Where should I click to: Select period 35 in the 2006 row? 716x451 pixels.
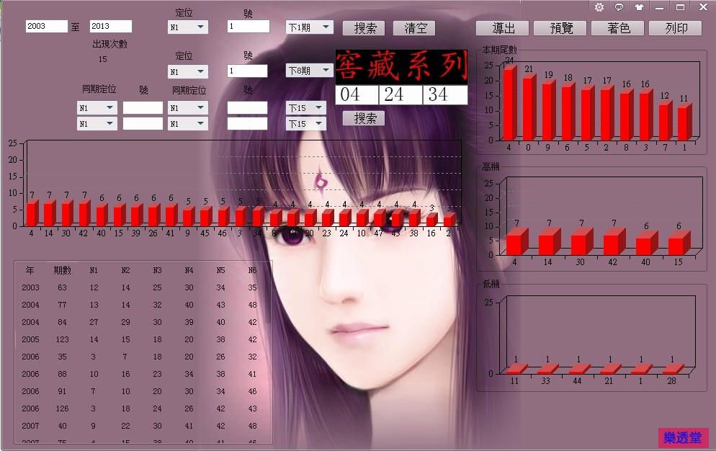[x=62, y=357]
